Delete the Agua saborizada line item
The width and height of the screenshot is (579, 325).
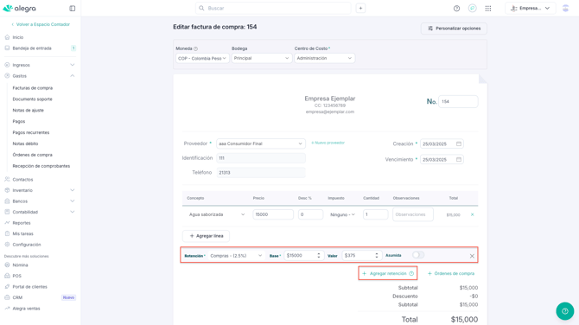[x=473, y=214]
